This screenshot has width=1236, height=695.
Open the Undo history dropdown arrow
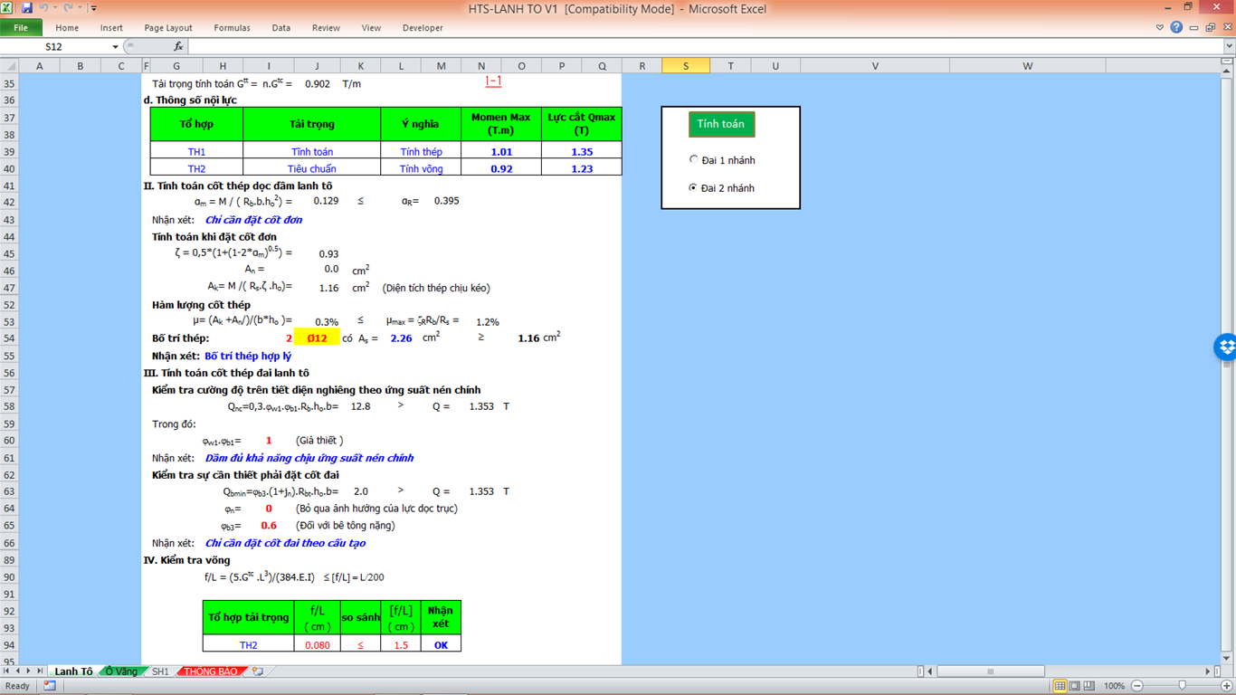tap(54, 8)
